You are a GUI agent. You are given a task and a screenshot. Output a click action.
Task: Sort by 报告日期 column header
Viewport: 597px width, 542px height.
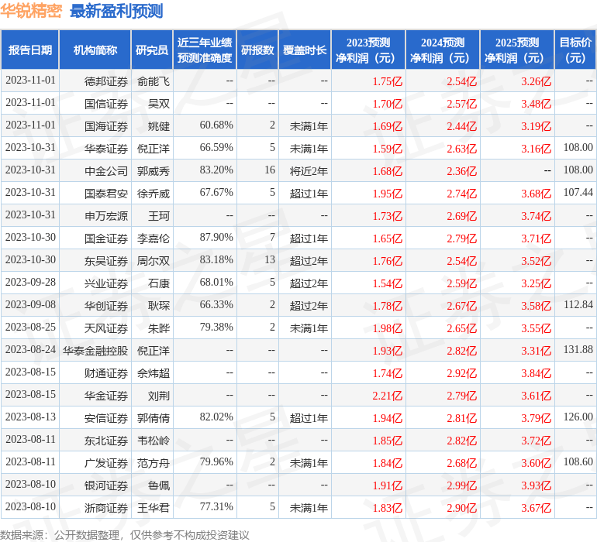(30, 50)
